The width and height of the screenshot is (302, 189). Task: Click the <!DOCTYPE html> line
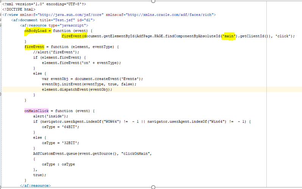(19, 9)
